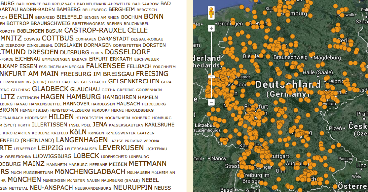Choose the CASTROP-RAUXEL tag

click(95, 30)
